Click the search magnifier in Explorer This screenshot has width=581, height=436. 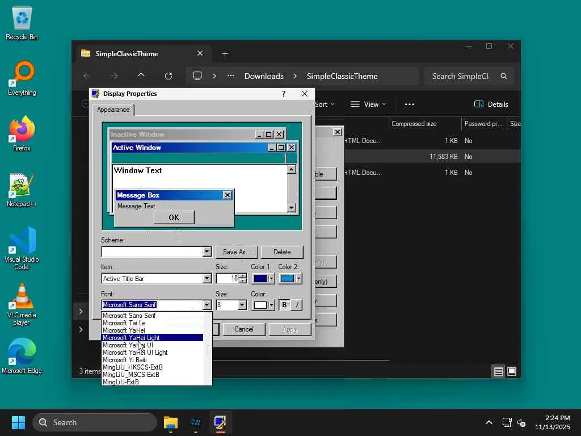[504, 76]
